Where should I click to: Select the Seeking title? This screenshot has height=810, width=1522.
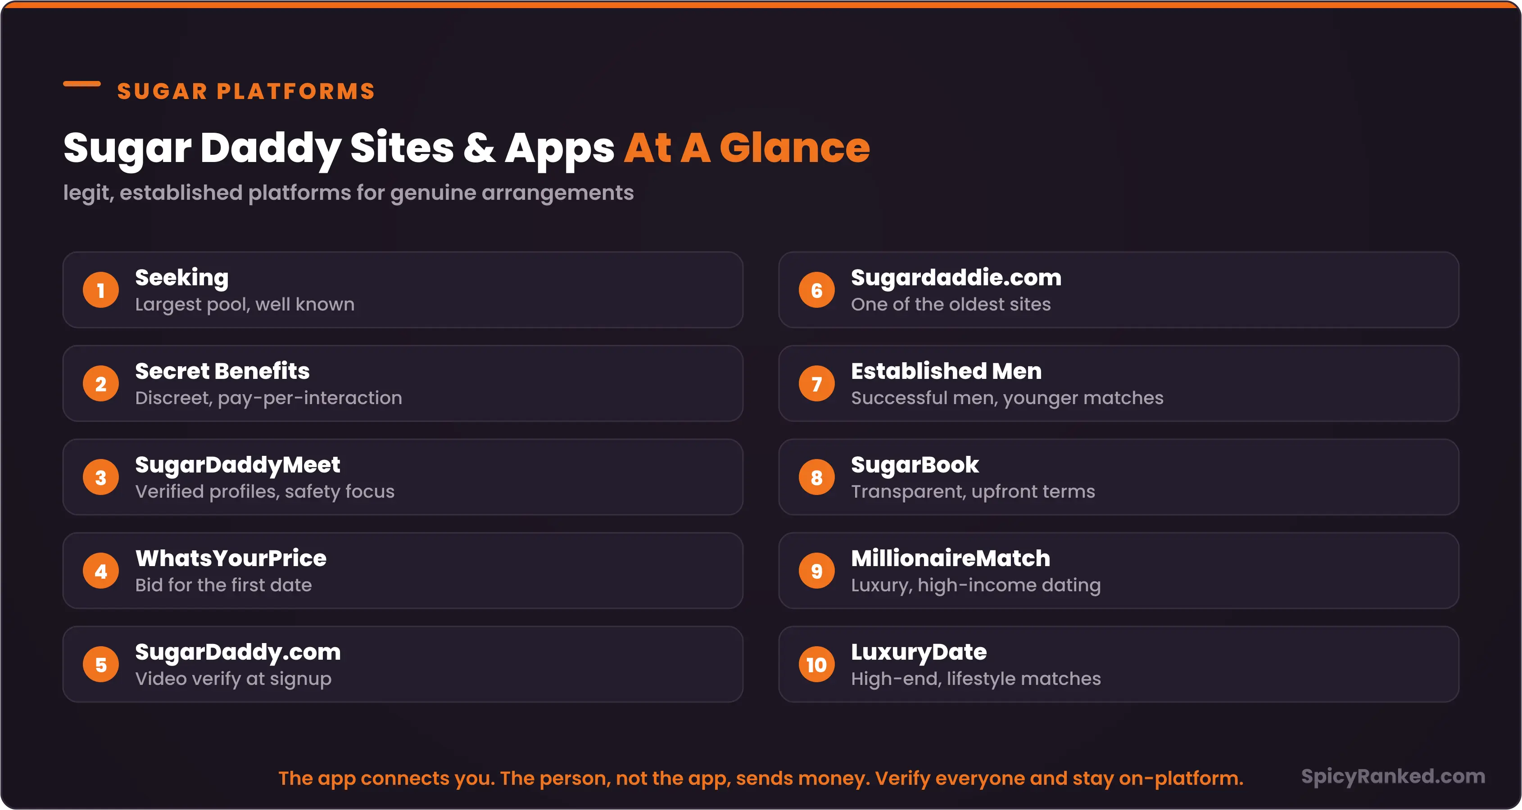(x=182, y=278)
